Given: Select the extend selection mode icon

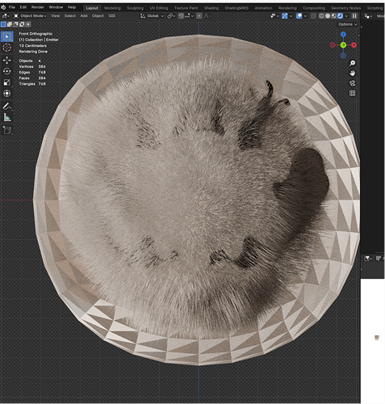Looking at the screenshot, I should pyautogui.click(x=10, y=24).
